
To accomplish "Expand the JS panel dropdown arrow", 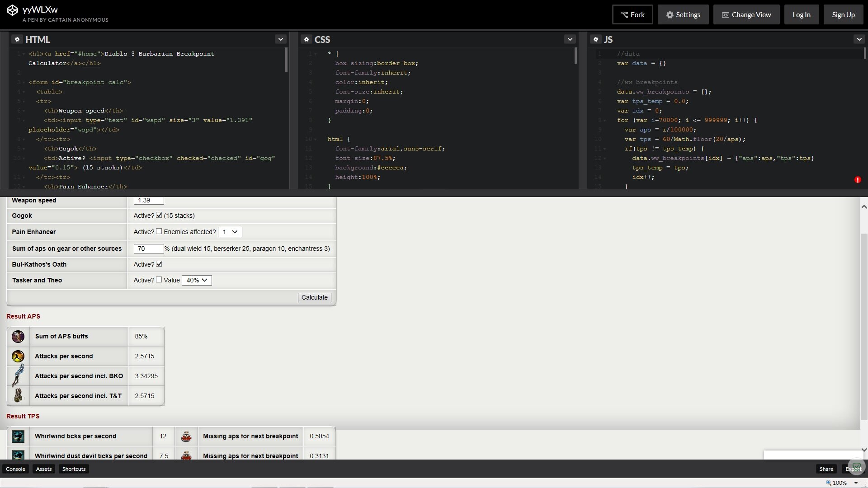I will (x=859, y=39).
